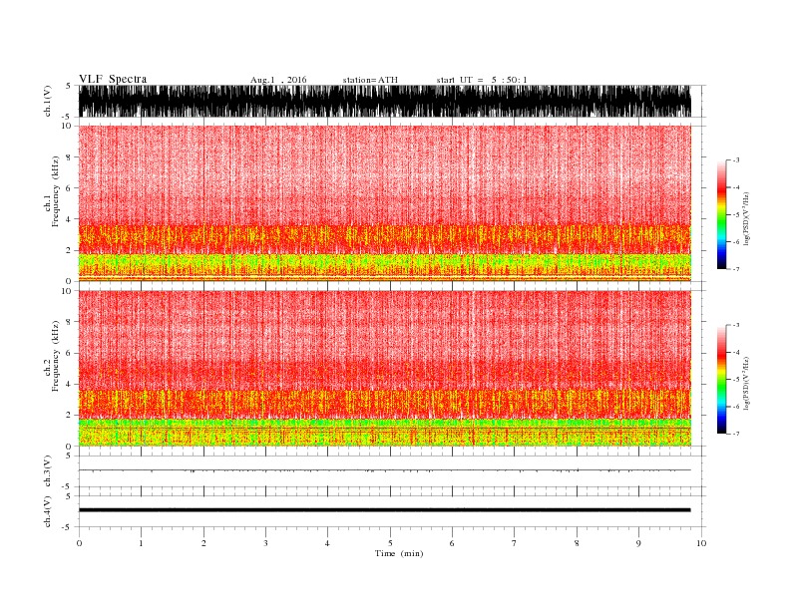Click time axis tick label "8"
Screen dimensions: 790x610
coord(577,543)
